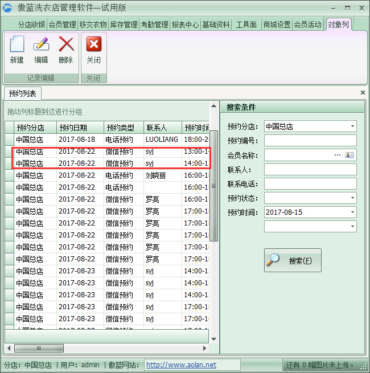This screenshot has width=370, height=373.
Task: Open the 报表中心 ribbon tab
Action: coord(185,24)
